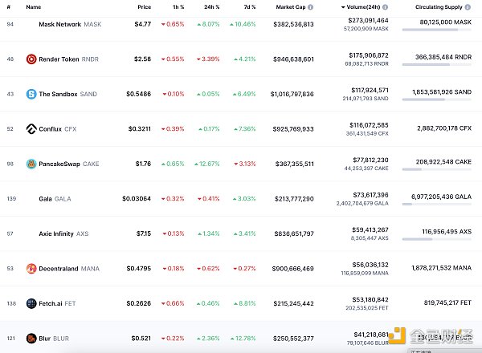Sort by the Price column header
Viewport: 482px width, 353px height.
143,6
